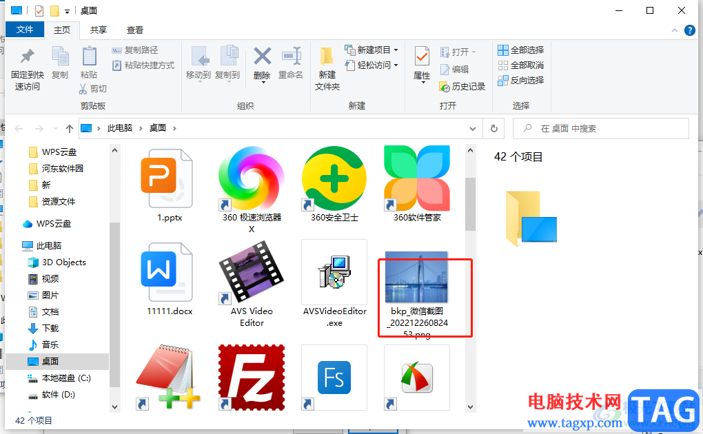The height and width of the screenshot is (434, 703).
Task: Expand address bar history dropdown chevron
Action: [473, 129]
